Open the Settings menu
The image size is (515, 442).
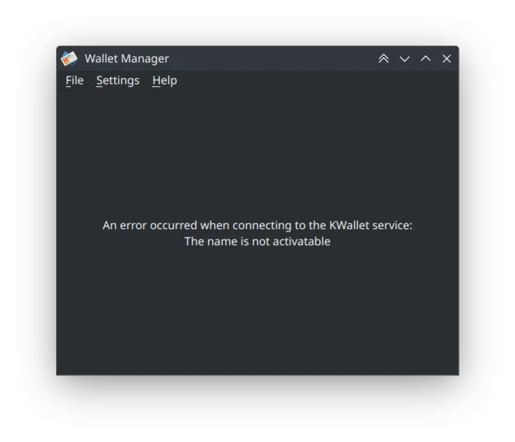pos(118,81)
